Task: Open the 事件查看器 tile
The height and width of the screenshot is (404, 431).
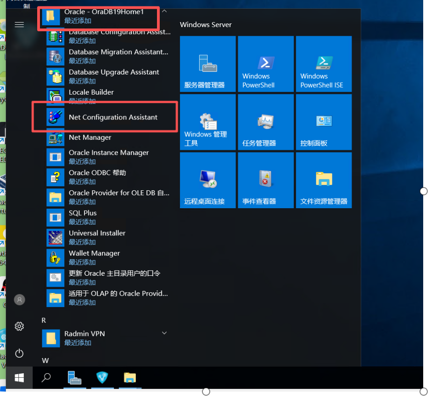Action: coord(266,180)
